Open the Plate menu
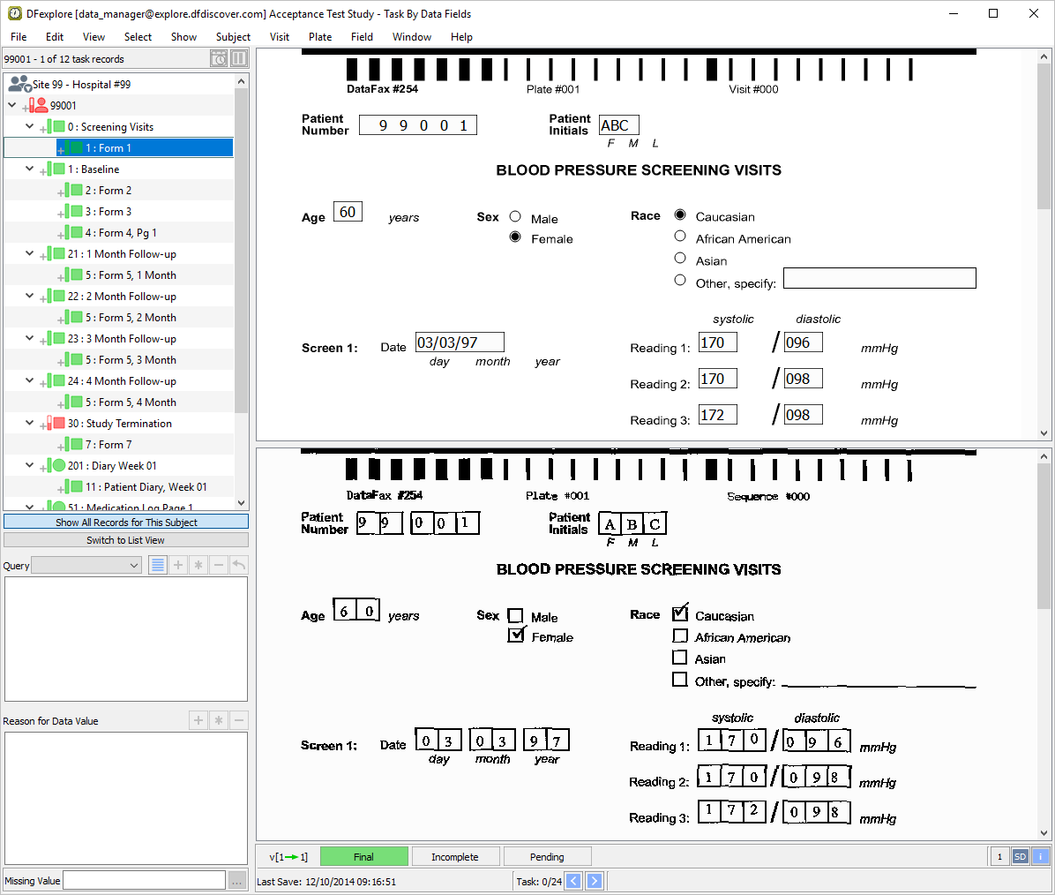1055x895 pixels. coord(320,37)
